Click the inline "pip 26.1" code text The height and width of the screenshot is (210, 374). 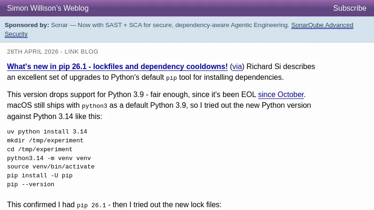click(x=91, y=205)
